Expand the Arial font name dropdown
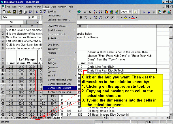 29,17
